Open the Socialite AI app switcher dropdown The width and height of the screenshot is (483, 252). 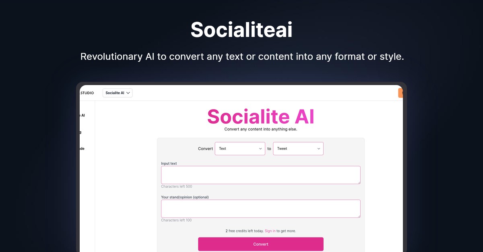(x=117, y=93)
